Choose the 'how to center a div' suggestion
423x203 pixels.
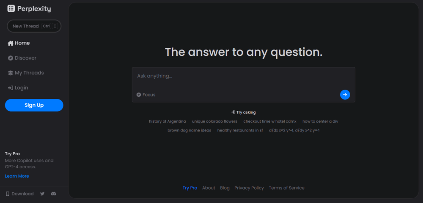pos(320,121)
